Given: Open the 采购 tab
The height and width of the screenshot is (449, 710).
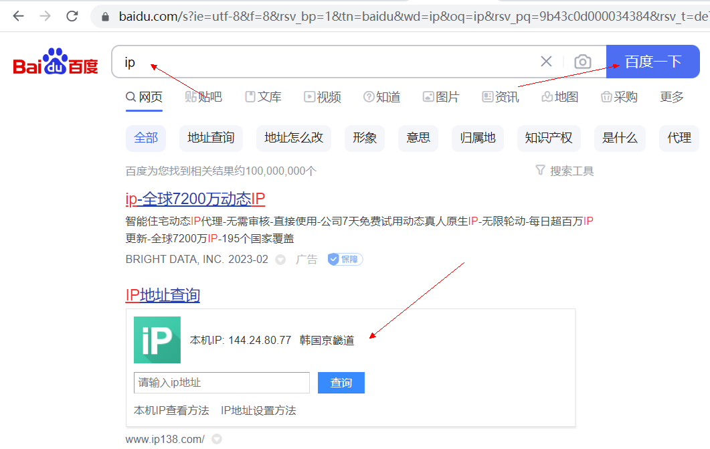Looking at the screenshot, I should click(619, 97).
